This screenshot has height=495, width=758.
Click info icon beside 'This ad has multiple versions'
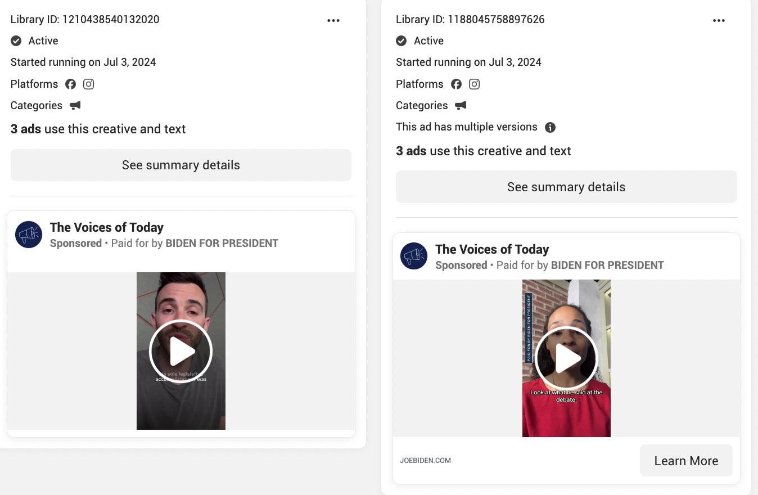551,127
